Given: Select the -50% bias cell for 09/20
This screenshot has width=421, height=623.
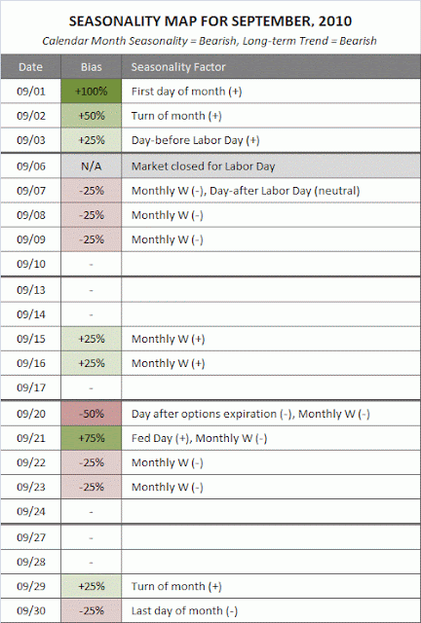Looking at the screenshot, I should pyautogui.click(x=92, y=414).
